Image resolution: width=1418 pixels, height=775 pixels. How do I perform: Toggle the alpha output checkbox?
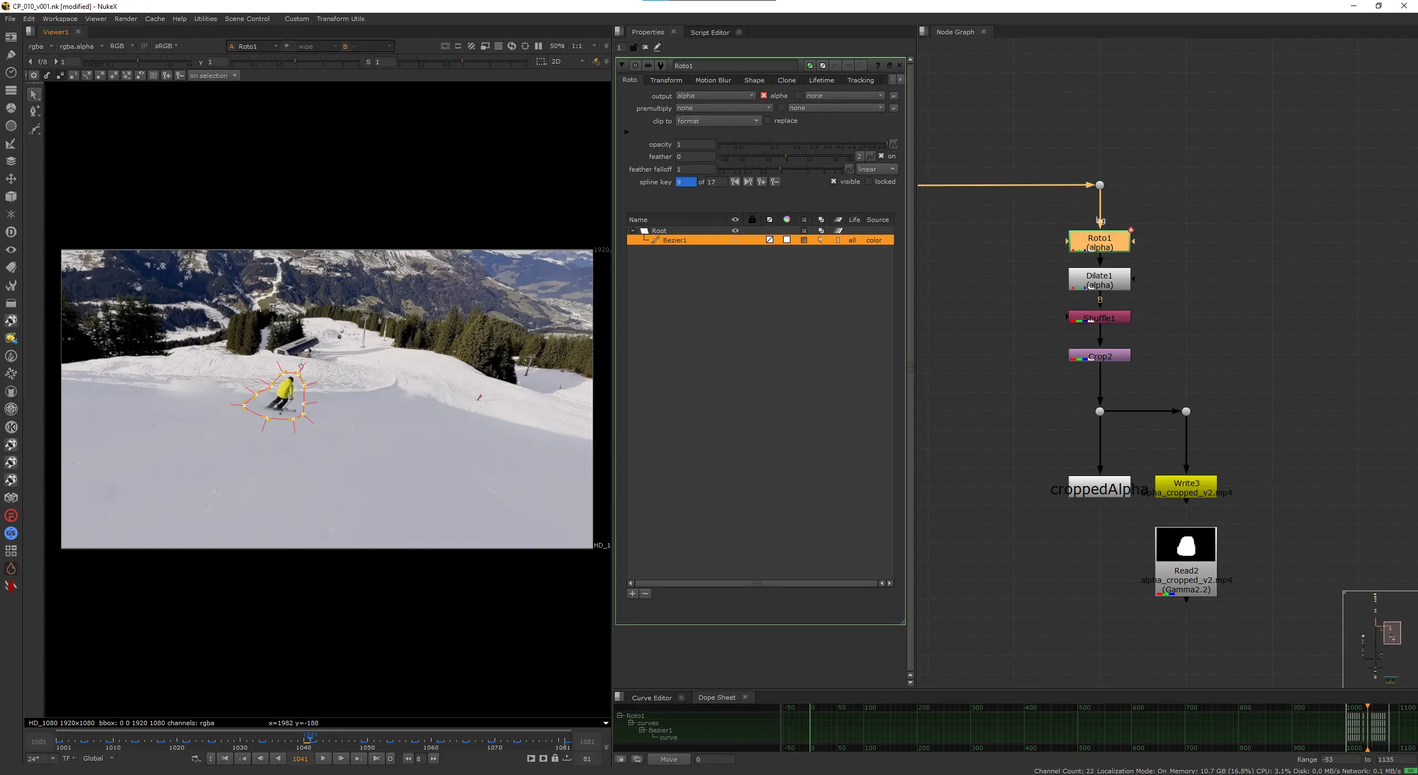(764, 96)
